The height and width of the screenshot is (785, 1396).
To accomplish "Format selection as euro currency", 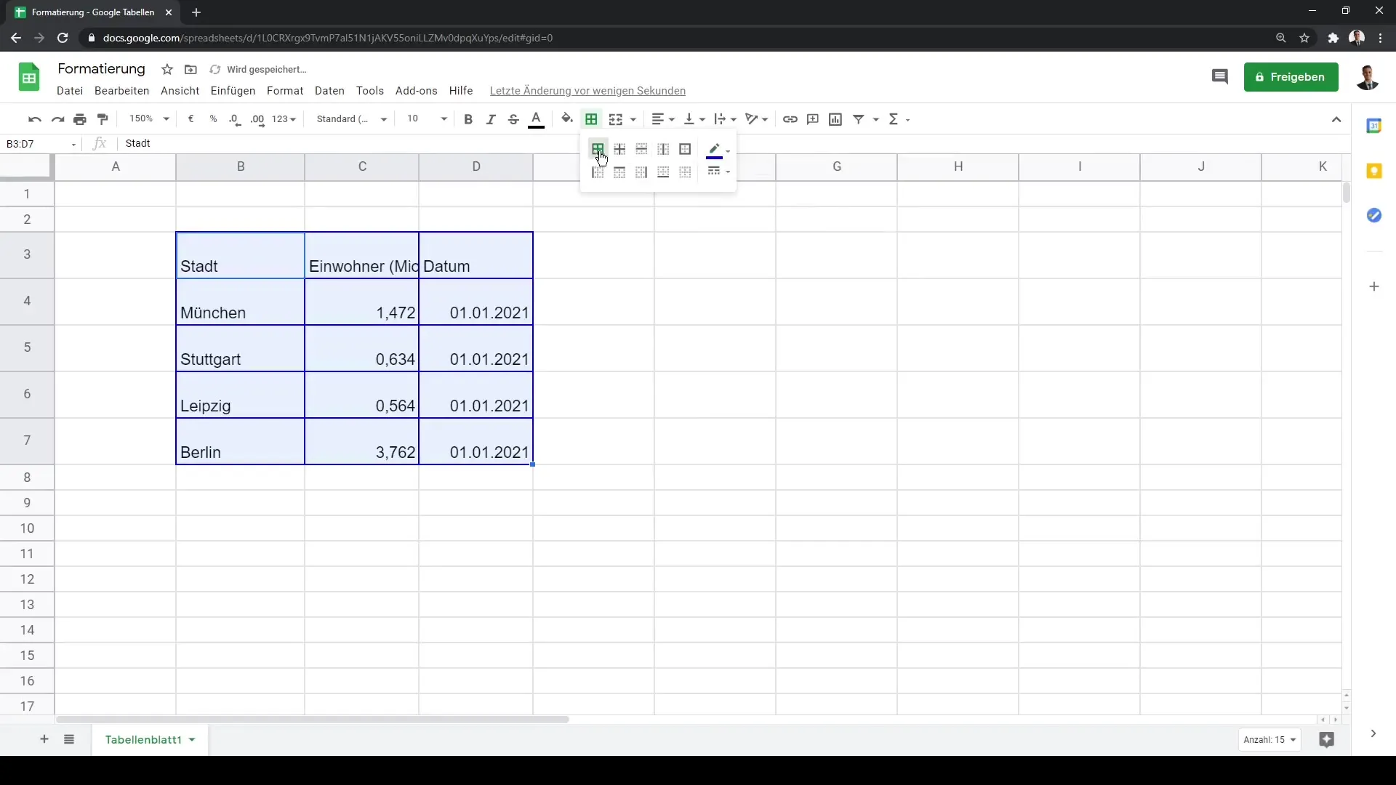I will (190, 119).
